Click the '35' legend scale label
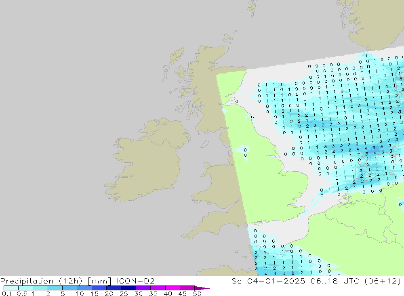404x296 pixels. [153, 294]
